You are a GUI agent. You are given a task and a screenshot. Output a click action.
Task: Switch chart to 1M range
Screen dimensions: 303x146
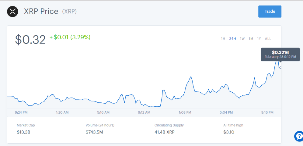click(x=251, y=39)
